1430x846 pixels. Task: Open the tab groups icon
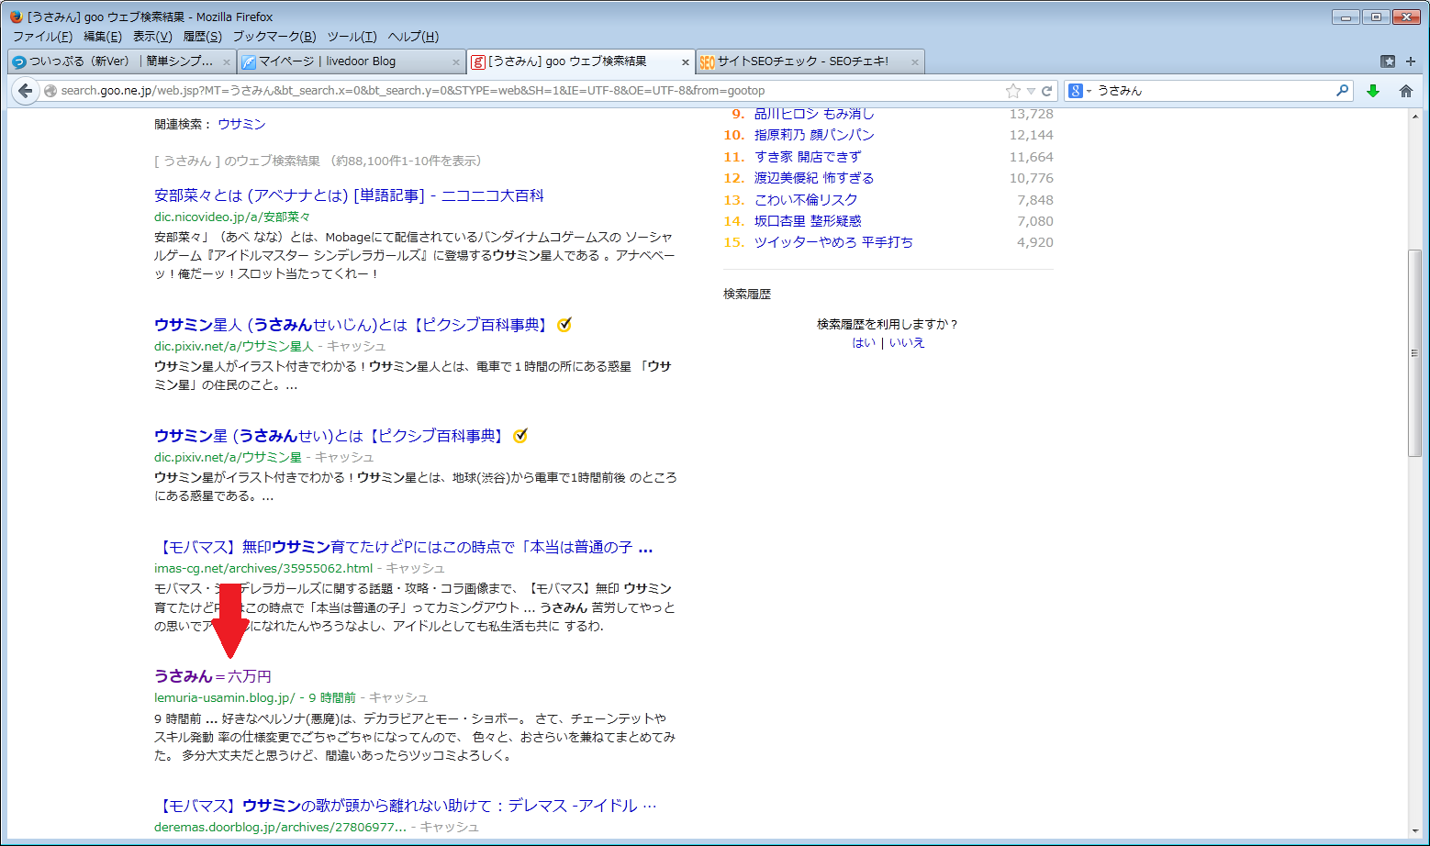[1388, 61]
